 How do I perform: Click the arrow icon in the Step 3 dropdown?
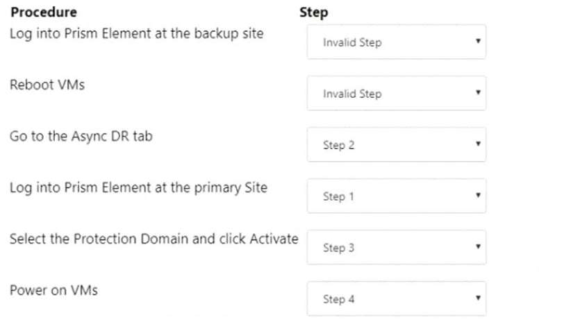[x=478, y=246]
